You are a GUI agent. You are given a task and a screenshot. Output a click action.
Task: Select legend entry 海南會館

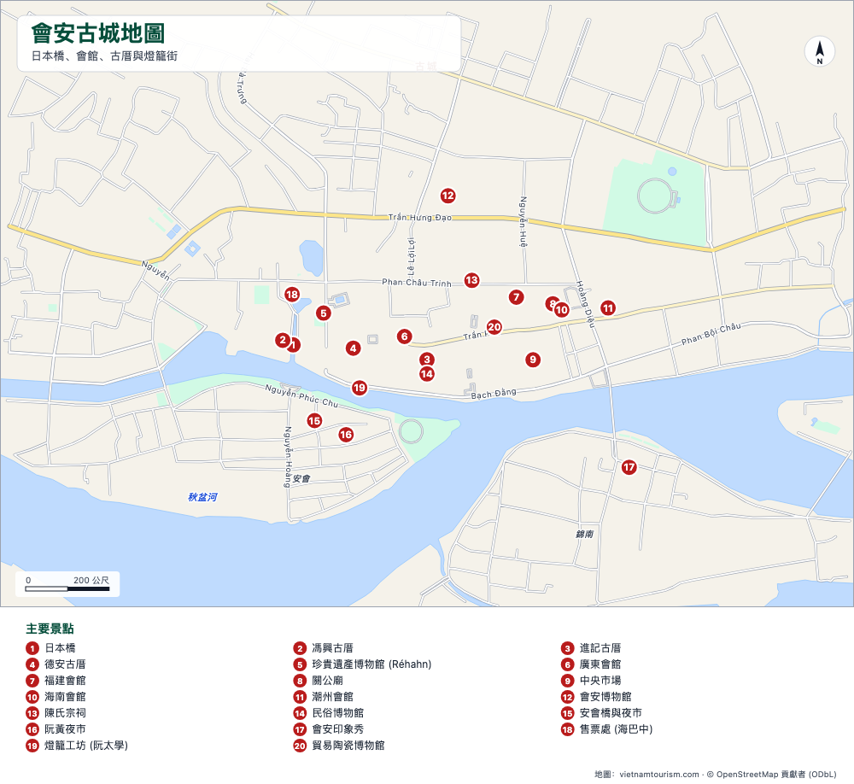point(65,697)
